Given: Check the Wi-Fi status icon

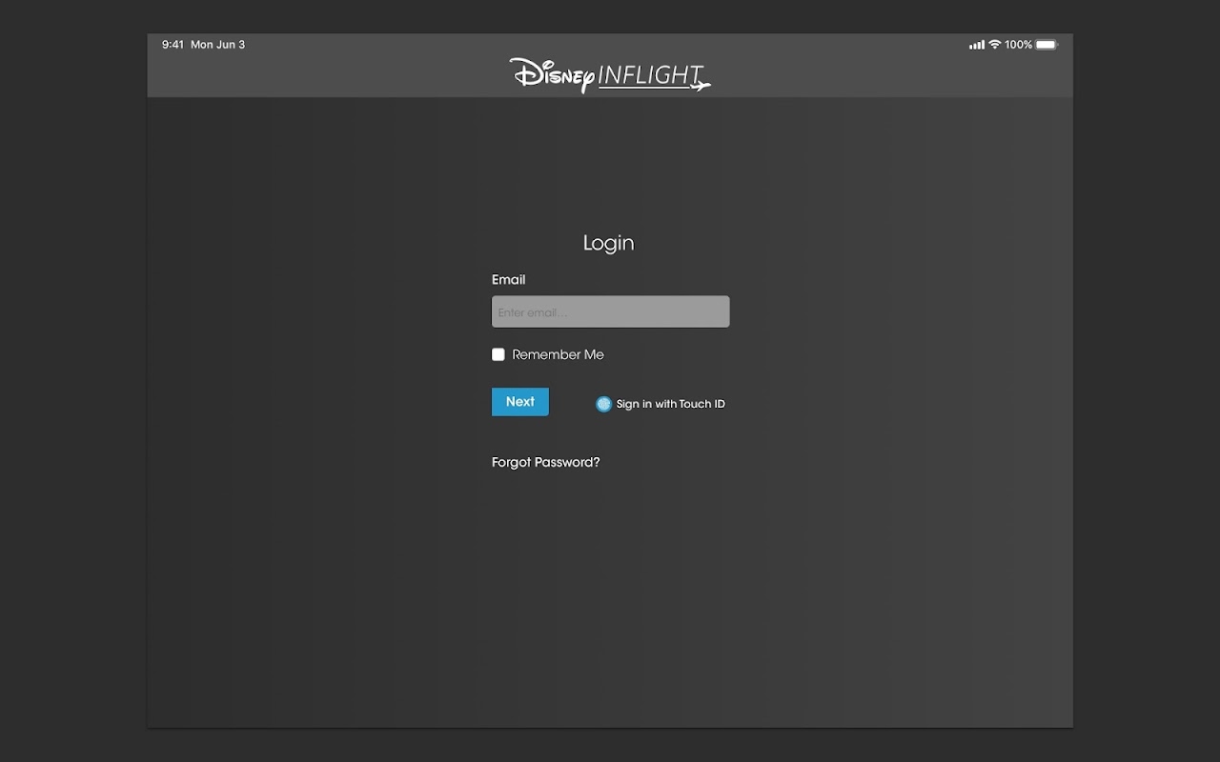Looking at the screenshot, I should 995,45.
